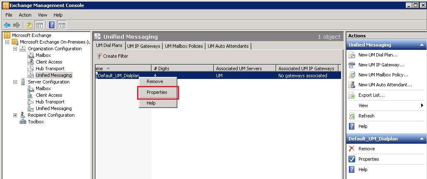Click New UM IP Gateway icon
Screen dimensions: 427x179
point(352,65)
